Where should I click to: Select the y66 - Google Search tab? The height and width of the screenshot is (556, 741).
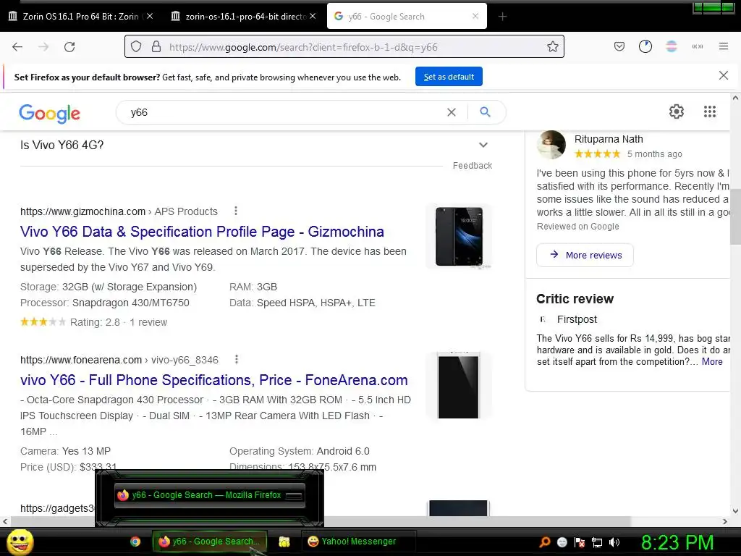[407, 17]
